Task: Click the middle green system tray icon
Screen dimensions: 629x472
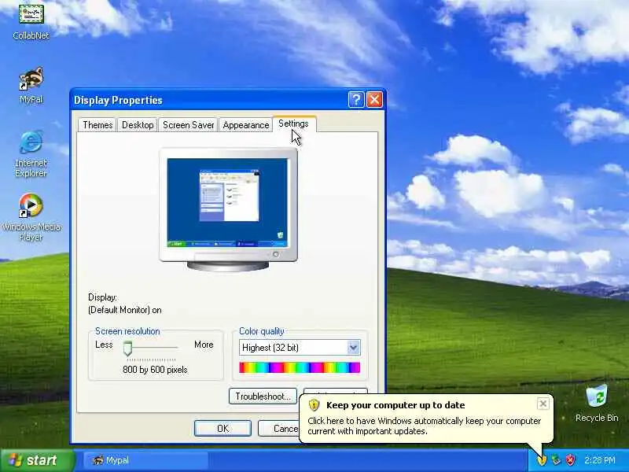Action: coord(556,460)
